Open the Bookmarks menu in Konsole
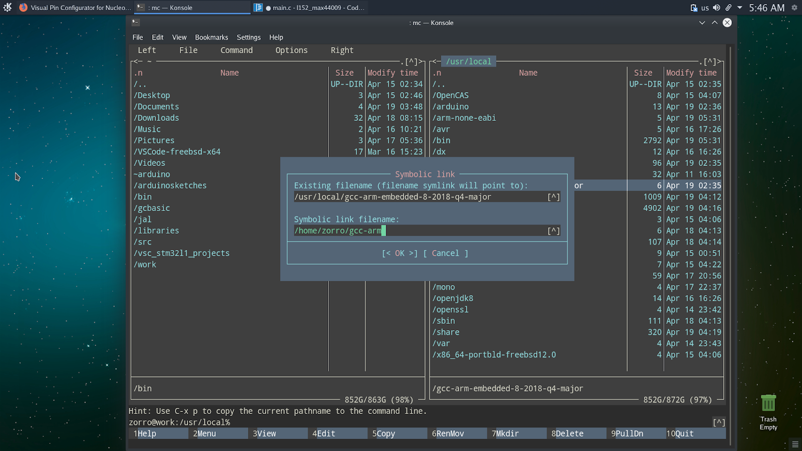This screenshot has width=802, height=451. click(211, 37)
